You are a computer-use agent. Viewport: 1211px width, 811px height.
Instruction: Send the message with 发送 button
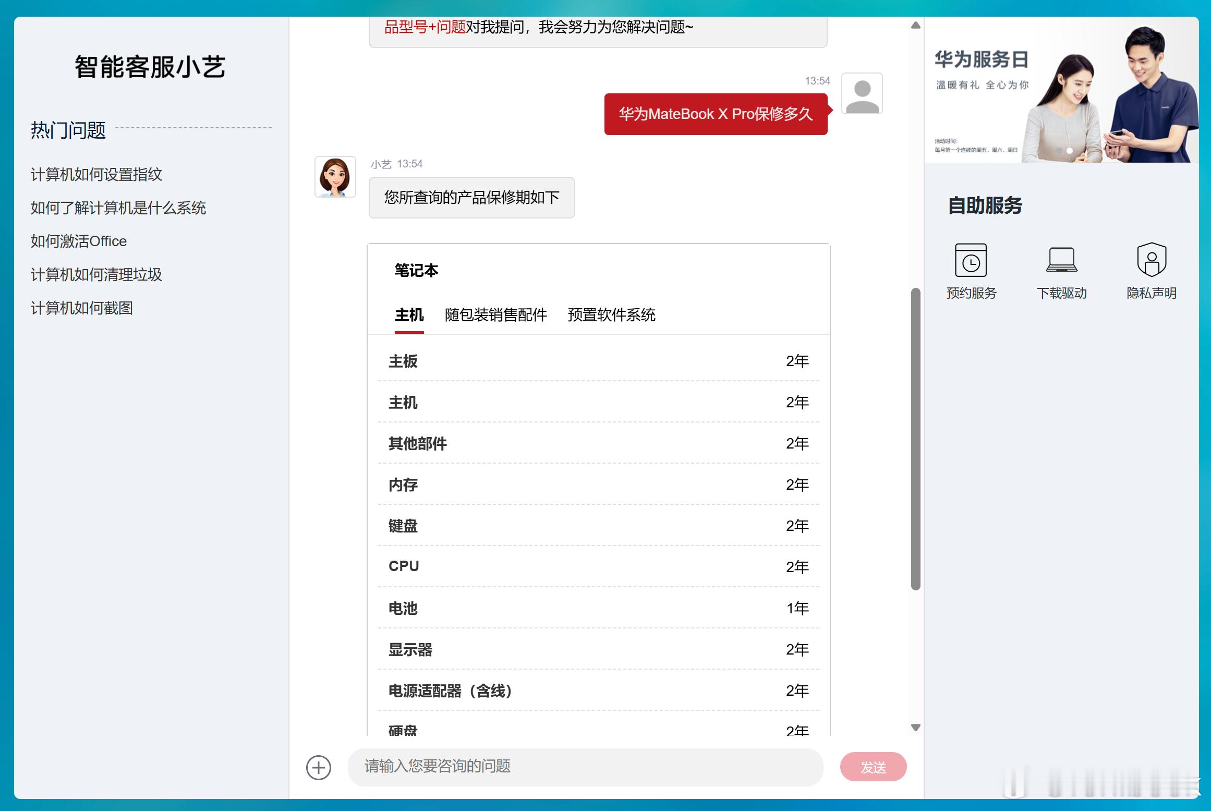(x=873, y=767)
